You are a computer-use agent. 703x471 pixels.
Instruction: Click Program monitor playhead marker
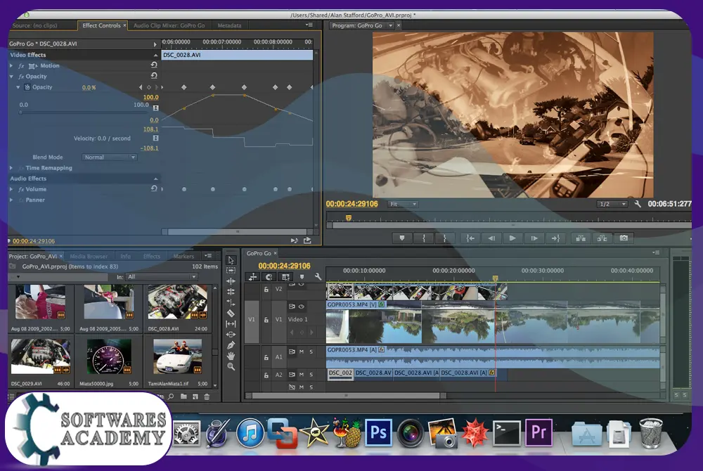pos(349,218)
